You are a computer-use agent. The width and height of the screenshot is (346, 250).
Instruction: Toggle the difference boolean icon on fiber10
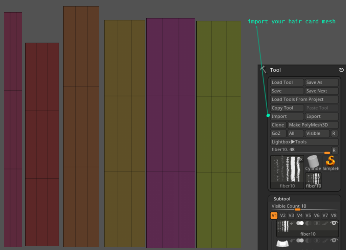tap(308, 223)
